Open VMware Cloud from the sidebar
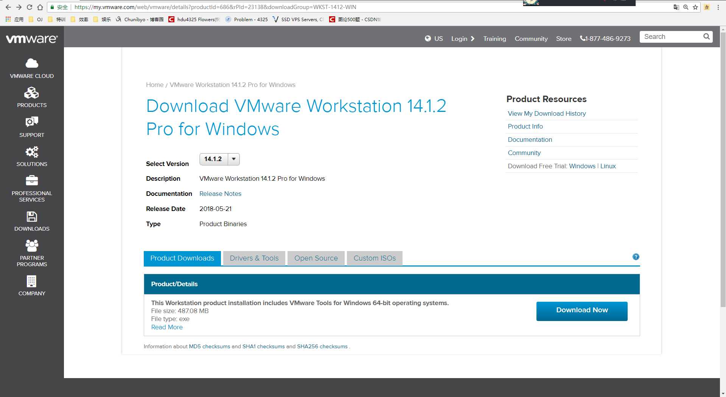This screenshot has height=397, width=726. 32,68
